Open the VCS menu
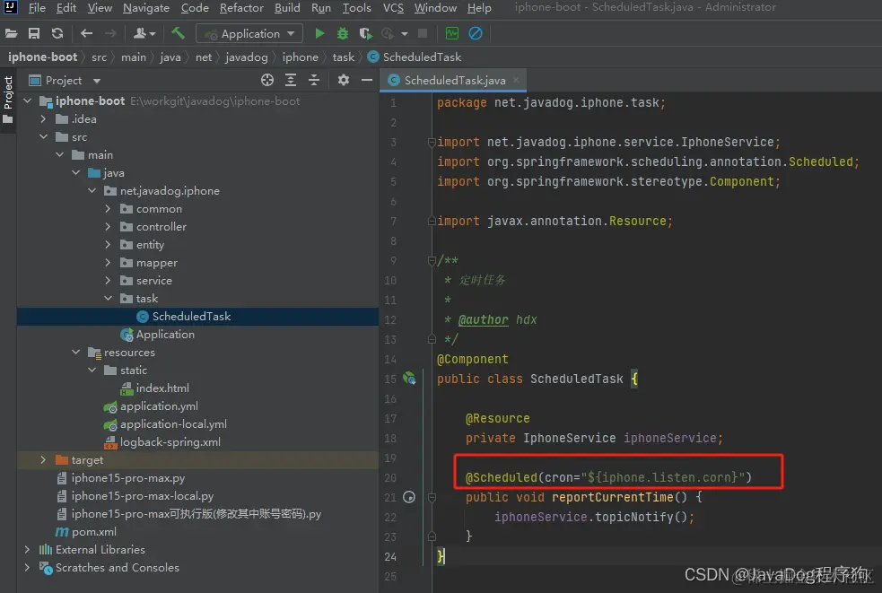 pos(393,8)
